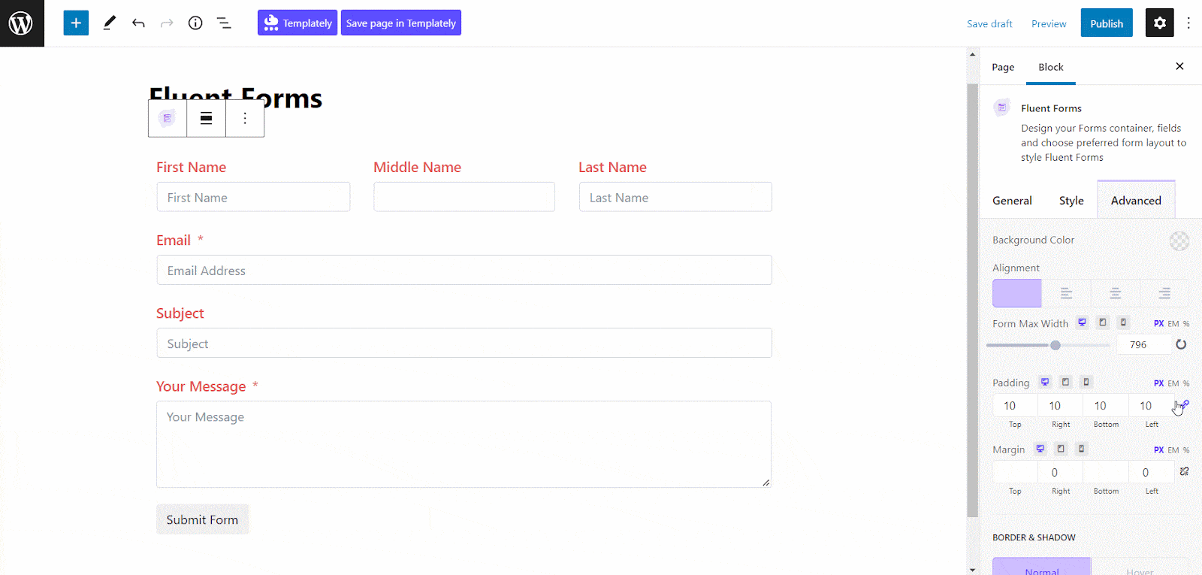Click the Middle Name input field
Screen dimensions: 1202x575
click(464, 197)
